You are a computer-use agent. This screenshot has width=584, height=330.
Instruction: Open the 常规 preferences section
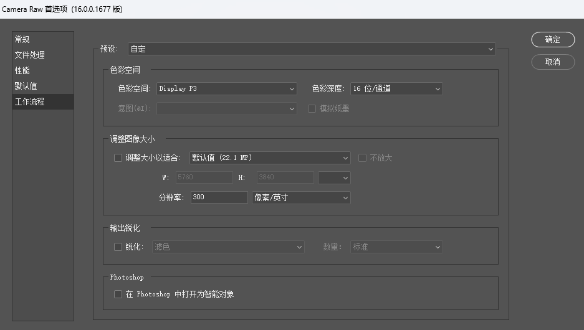43,39
